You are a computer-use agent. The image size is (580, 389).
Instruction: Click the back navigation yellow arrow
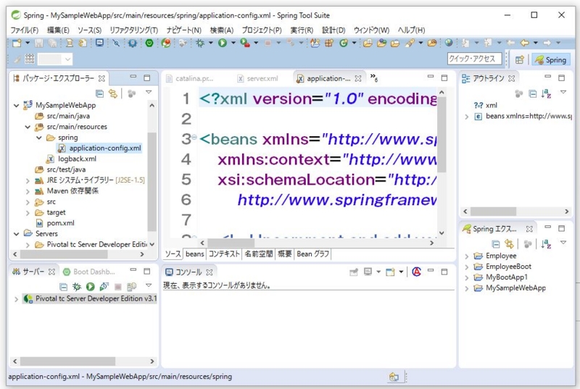click(x=524, y=43)
